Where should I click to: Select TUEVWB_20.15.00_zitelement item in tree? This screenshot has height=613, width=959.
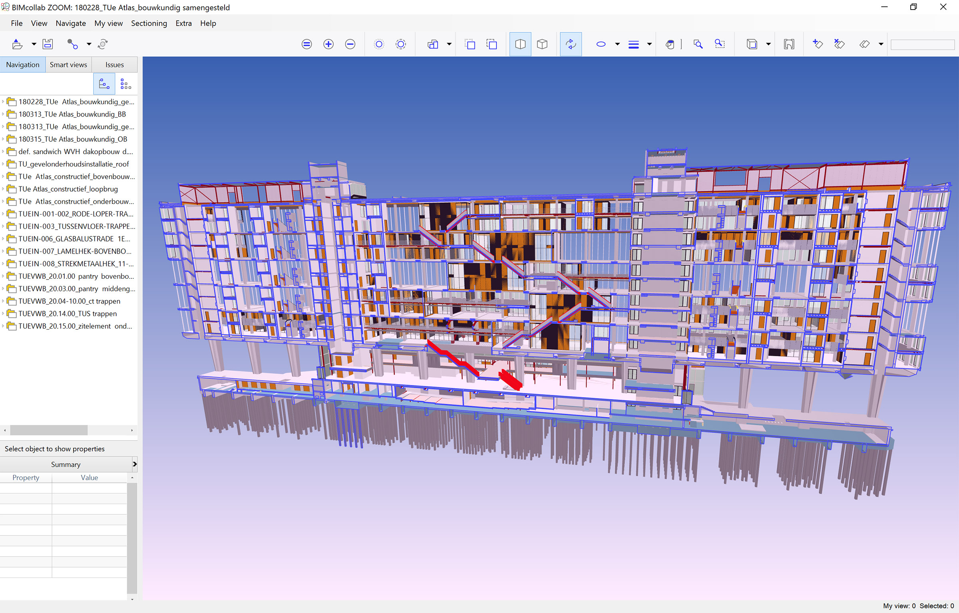pyautogui.click(x=76, y=326)
